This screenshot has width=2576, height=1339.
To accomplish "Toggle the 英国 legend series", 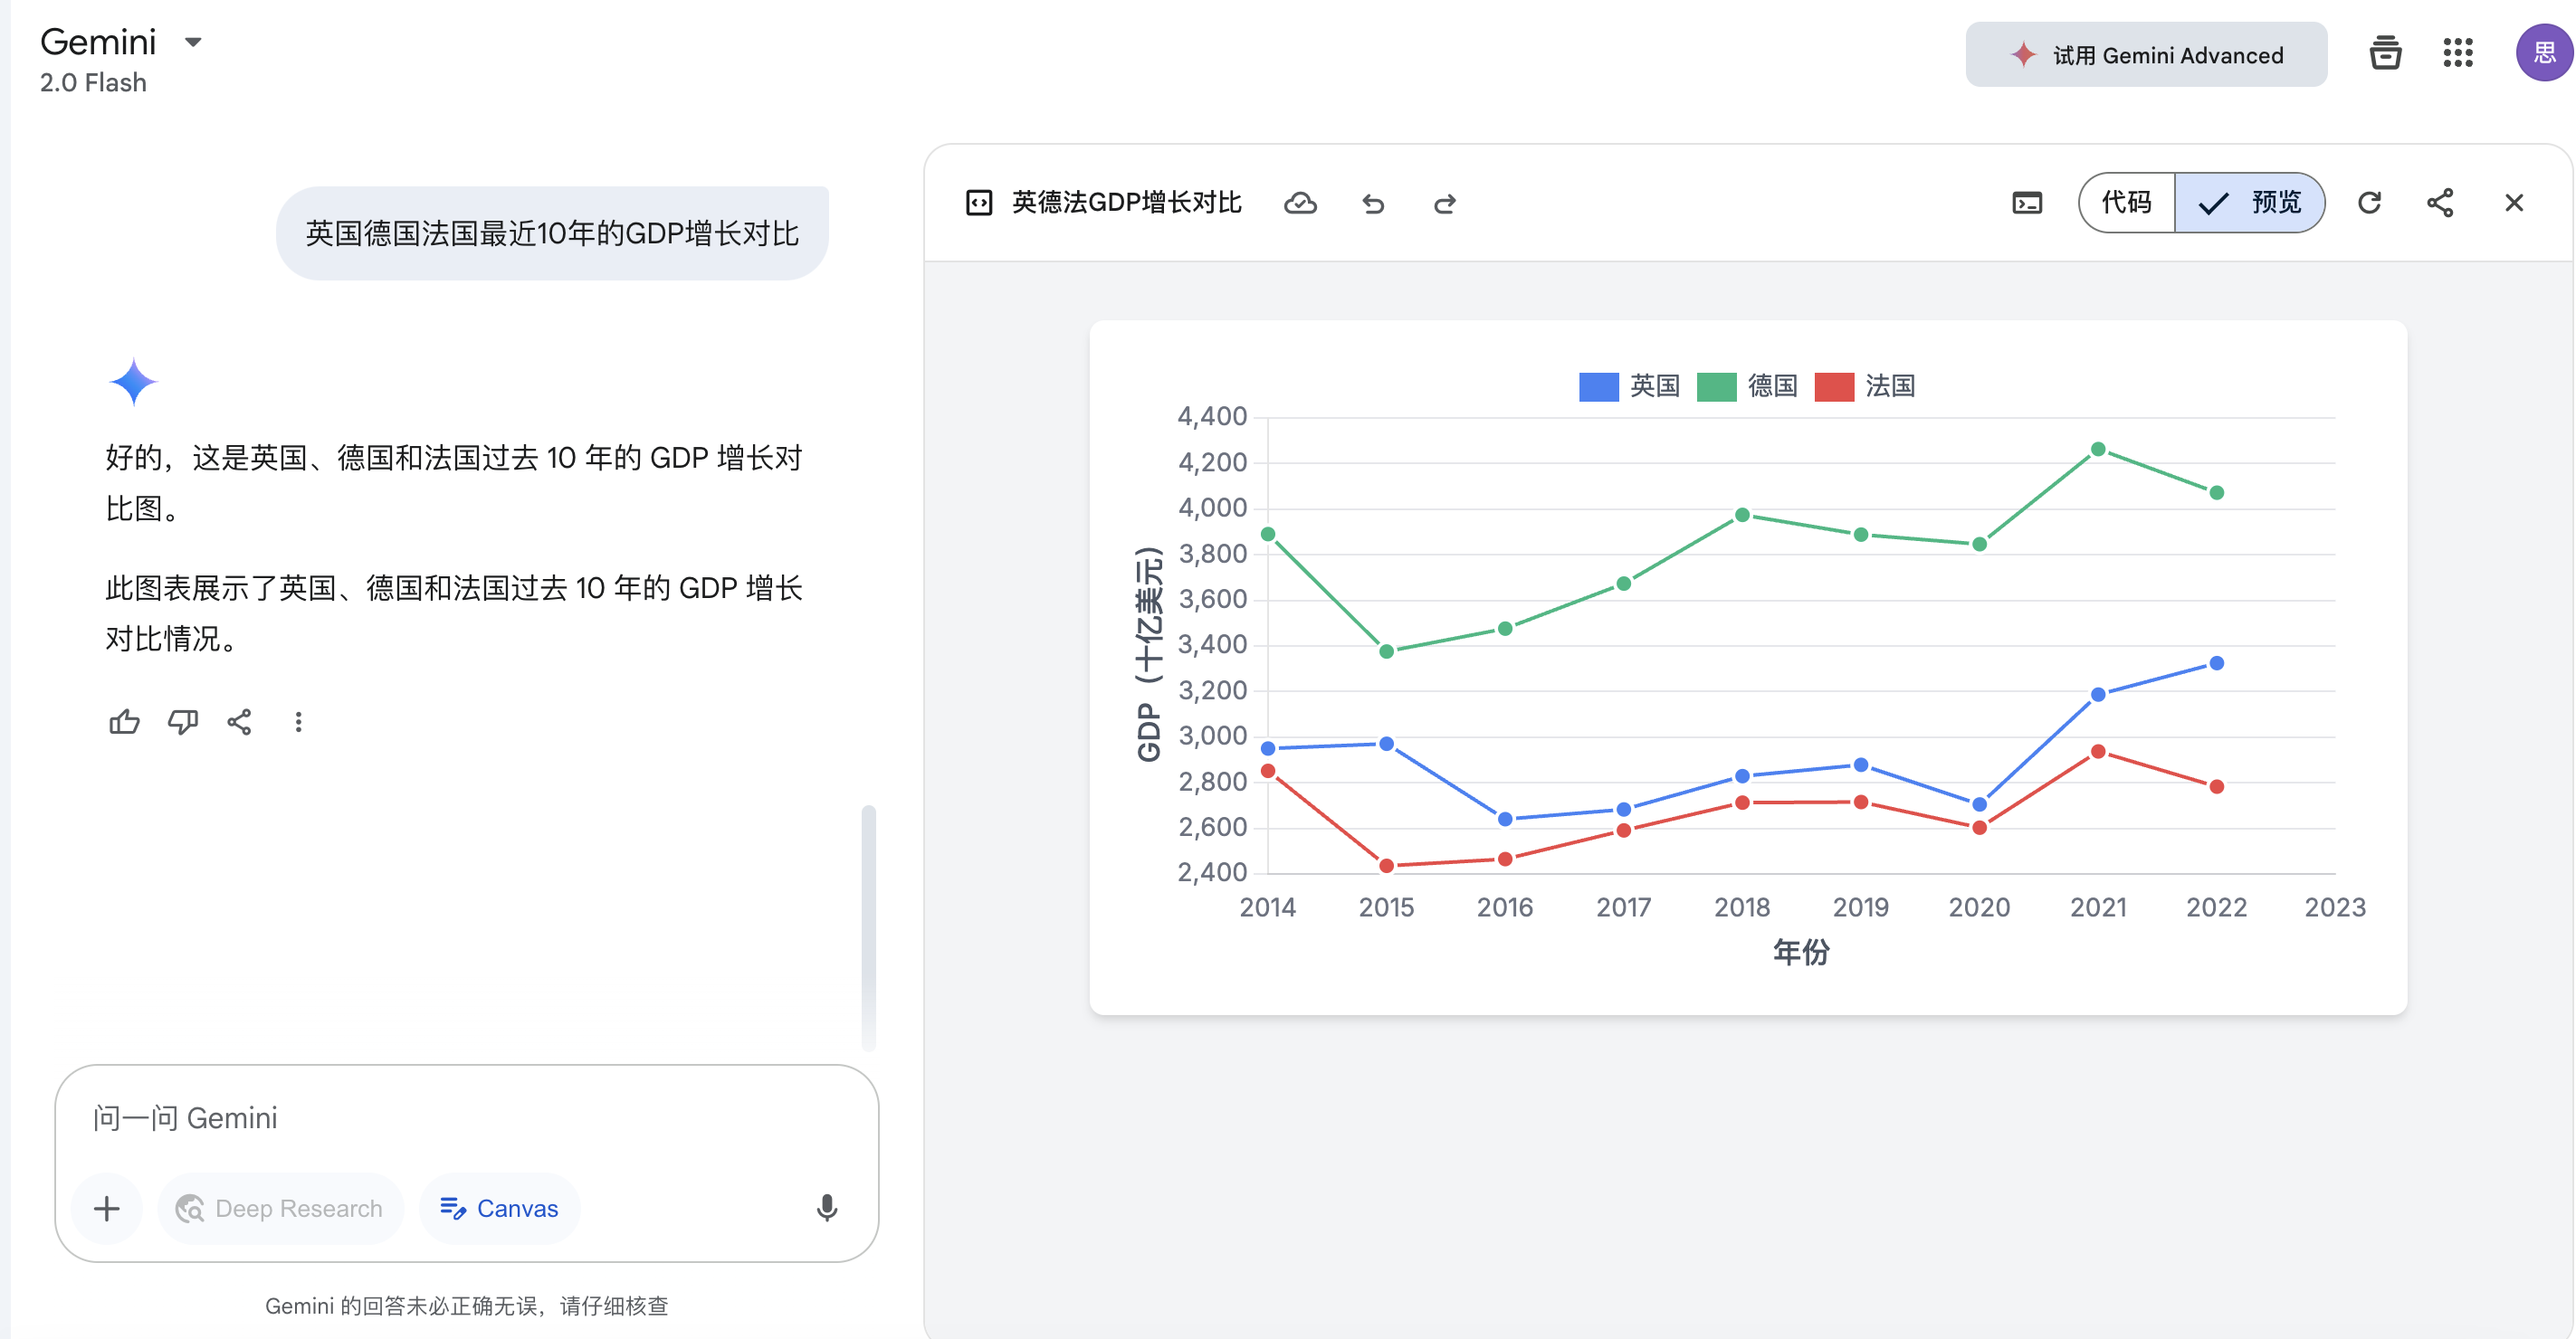I will pos(1628,385).
